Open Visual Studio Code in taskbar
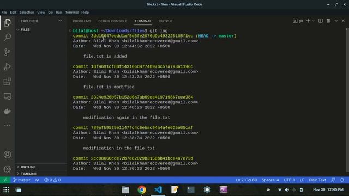The height and width of the screenshot is (196, 349). [x=158, y=190]
